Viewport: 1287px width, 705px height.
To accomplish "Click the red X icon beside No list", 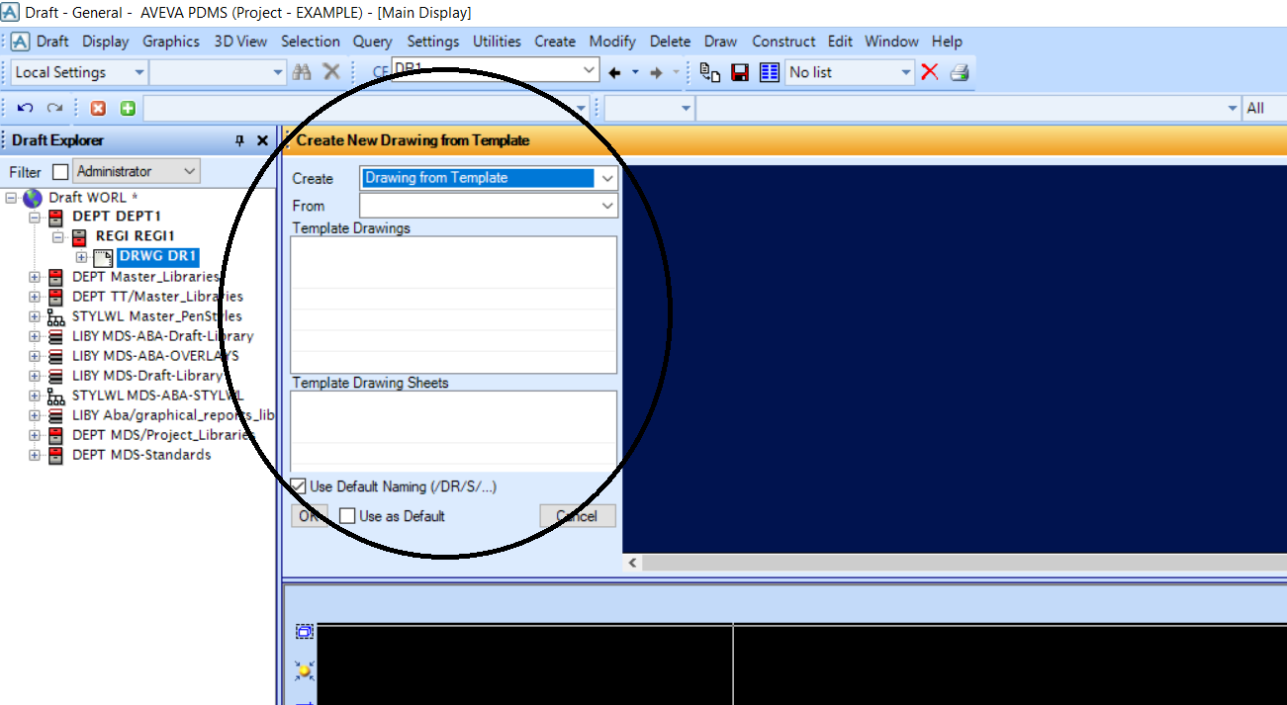I will pyautogui.click(x=930, y=72).
